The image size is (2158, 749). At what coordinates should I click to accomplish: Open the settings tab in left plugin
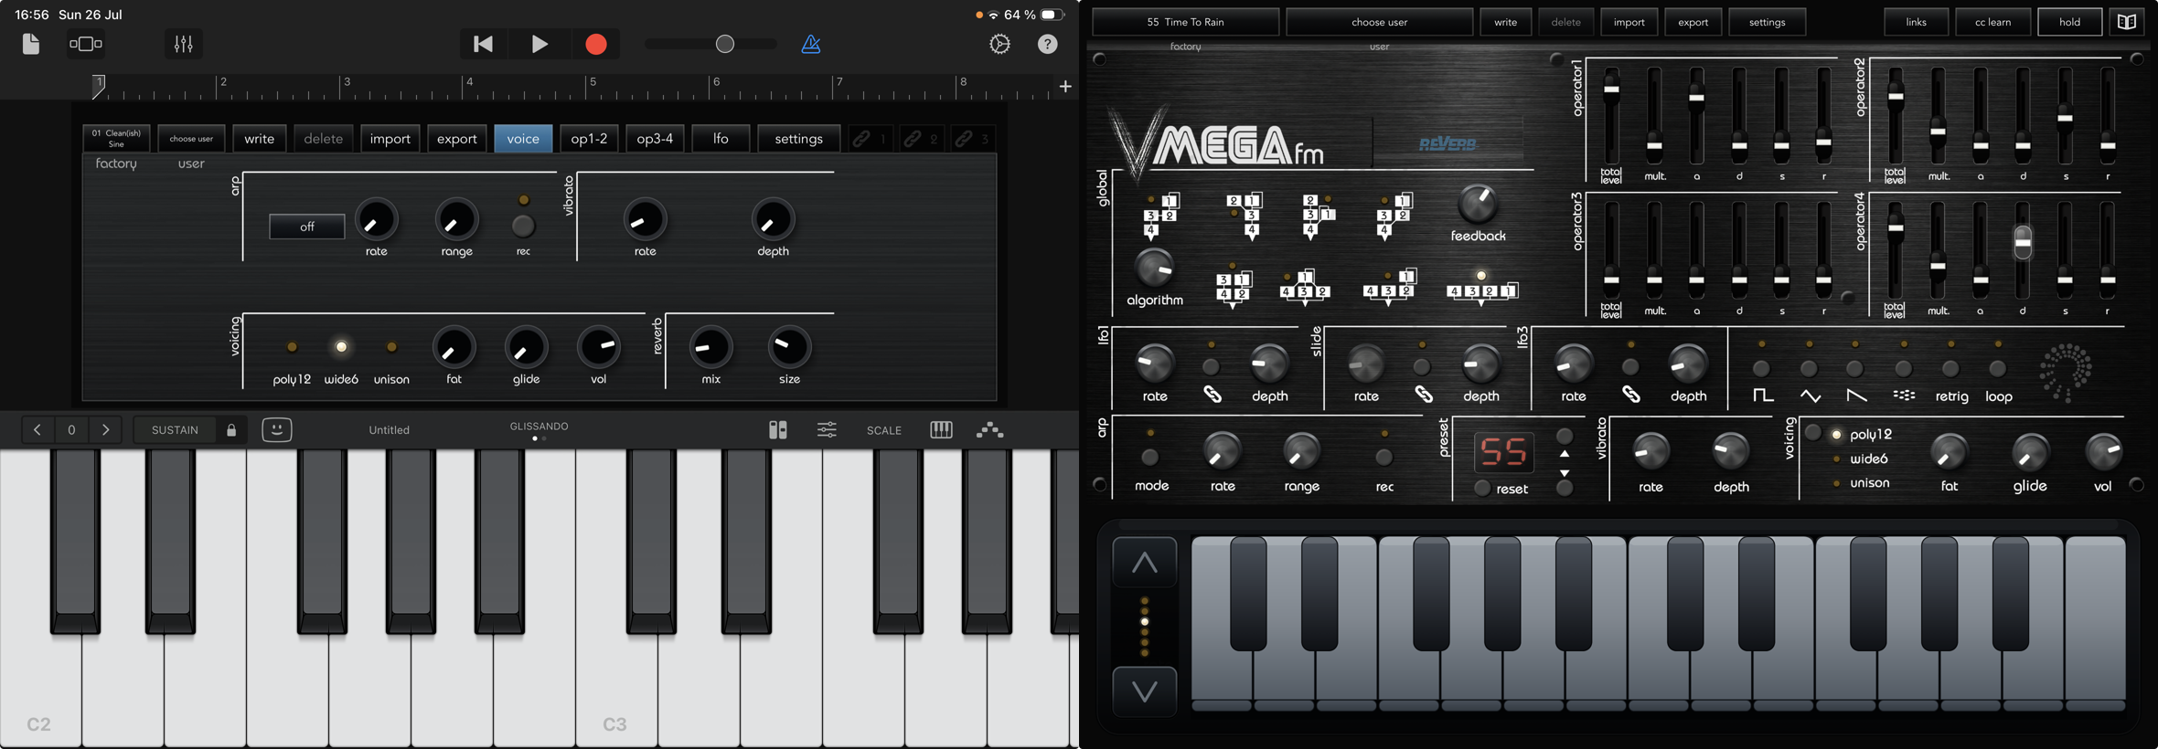(x=798, y=138)
